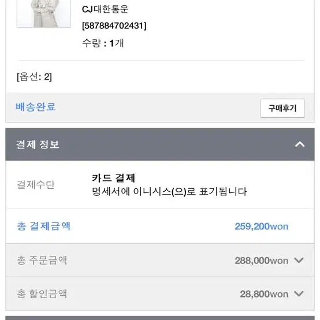
Task: Tap the 총 주문금액 row label
Action: tap(42, 260)
